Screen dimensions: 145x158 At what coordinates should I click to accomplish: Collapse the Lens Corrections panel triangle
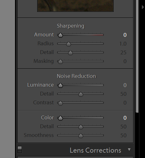129,150
